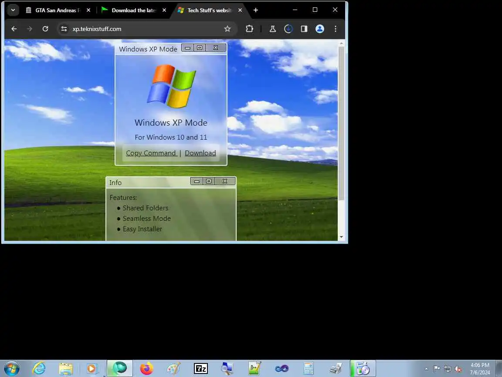Click the browser forward arrow

tap(30, 29)
